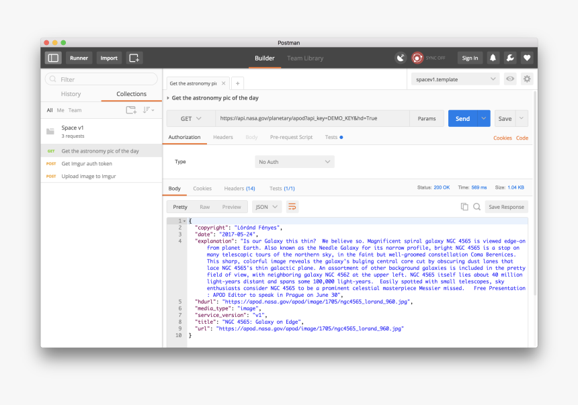The image size is (578, 405).
Task: Click the hdurl link in response
Action: tap(316, 302)
